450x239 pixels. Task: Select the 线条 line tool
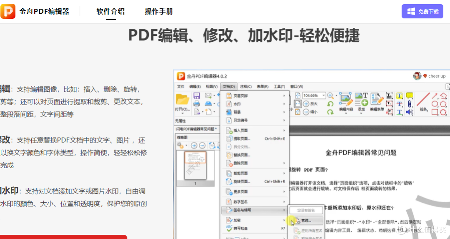(423, 103)
